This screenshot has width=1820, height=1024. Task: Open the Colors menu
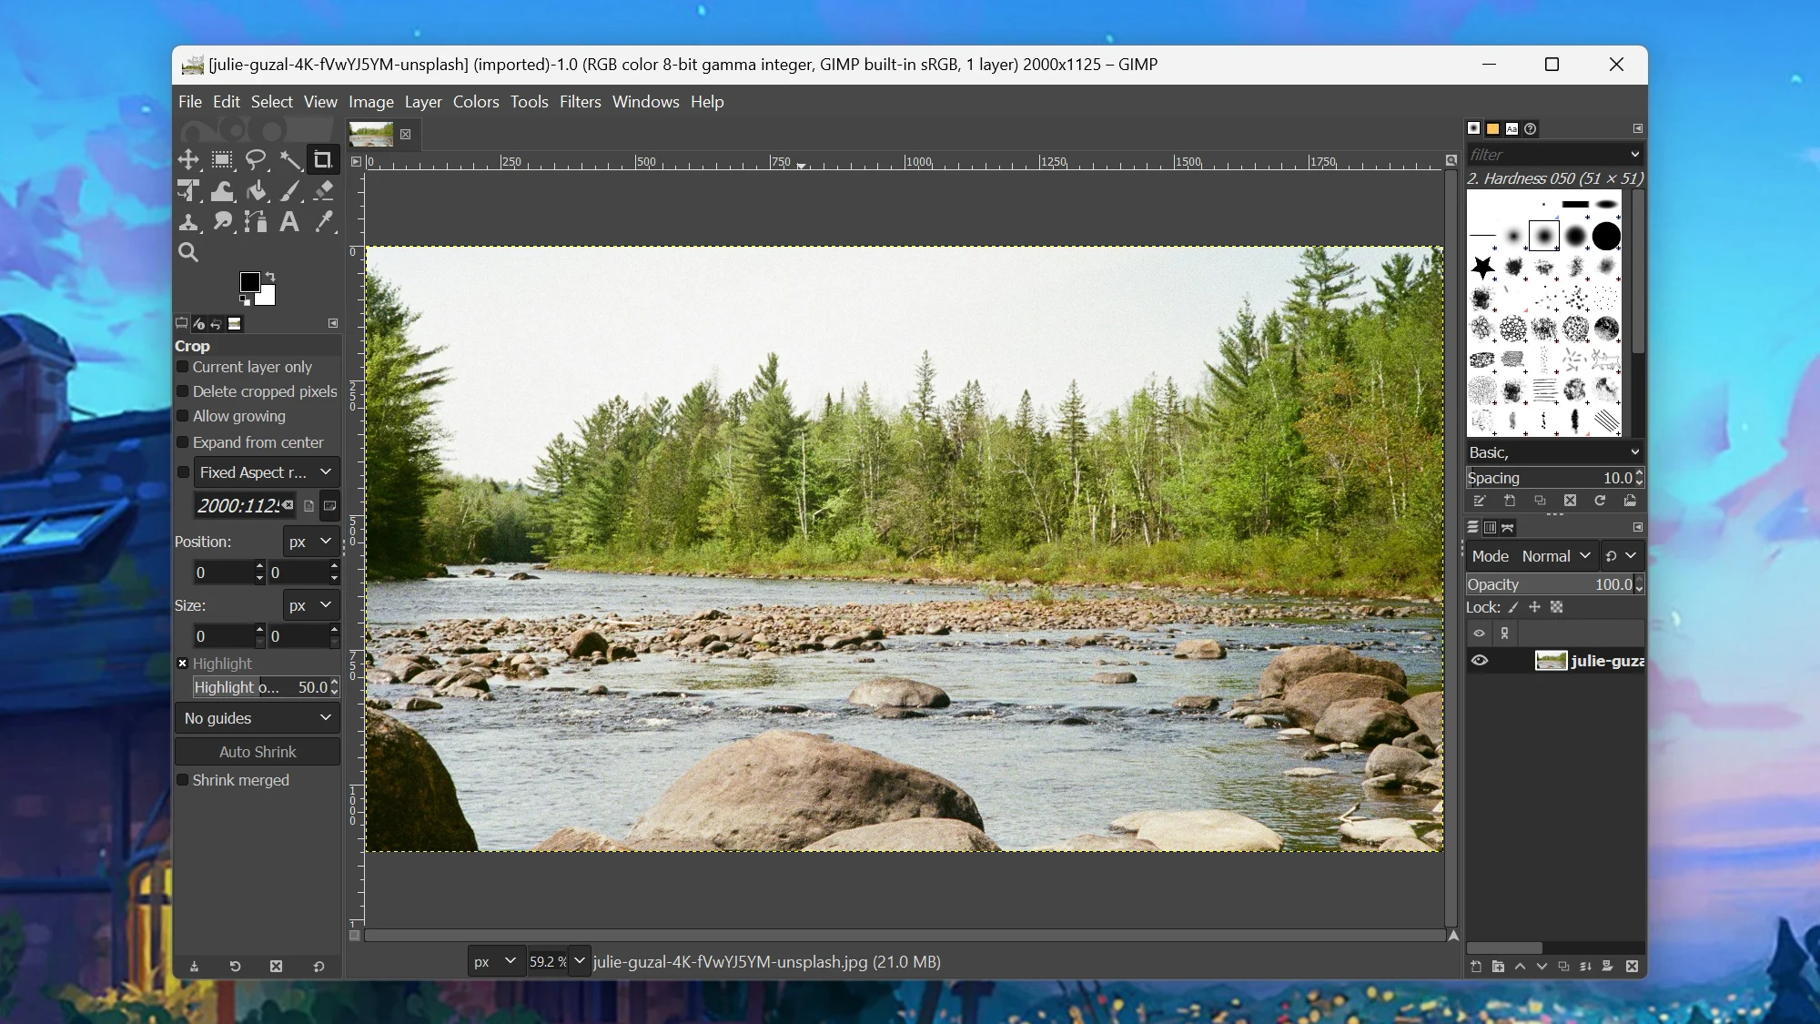point(475,101)
